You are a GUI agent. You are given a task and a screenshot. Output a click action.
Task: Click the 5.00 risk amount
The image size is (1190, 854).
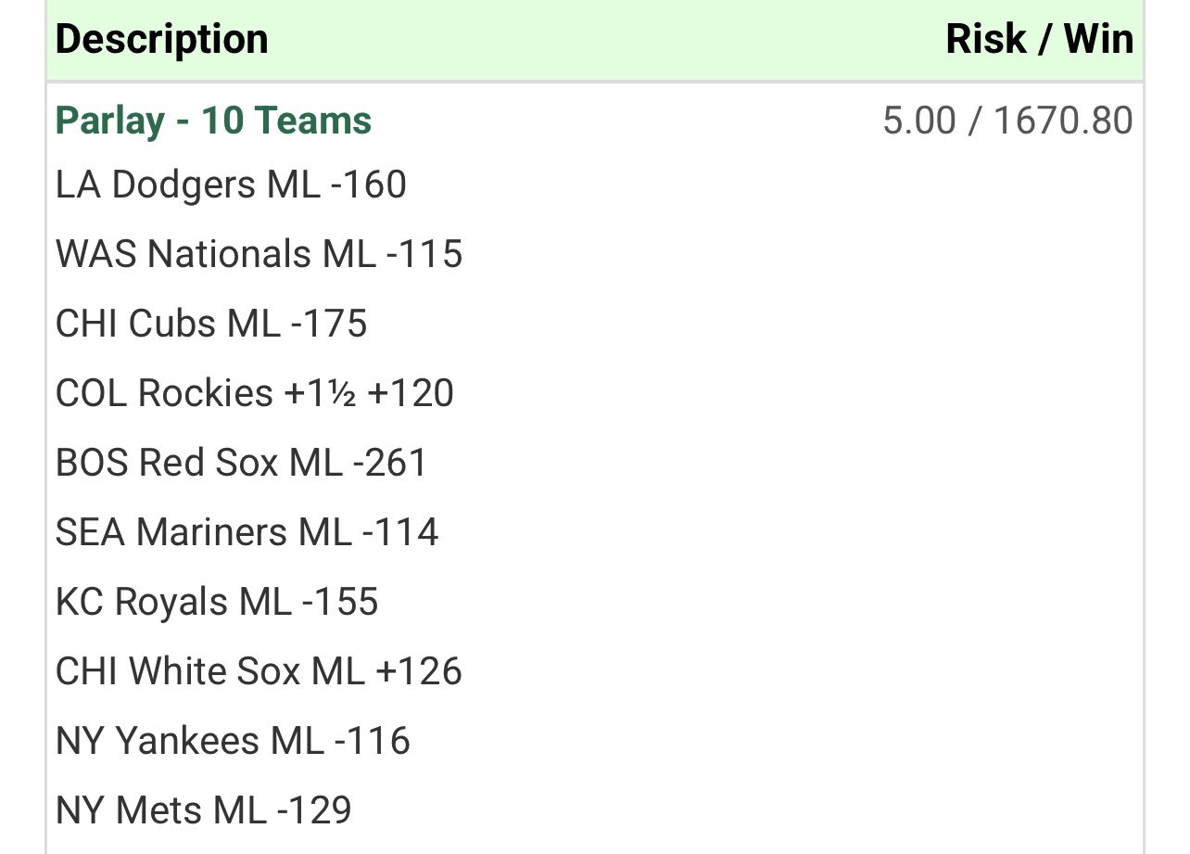click(918, 121)
